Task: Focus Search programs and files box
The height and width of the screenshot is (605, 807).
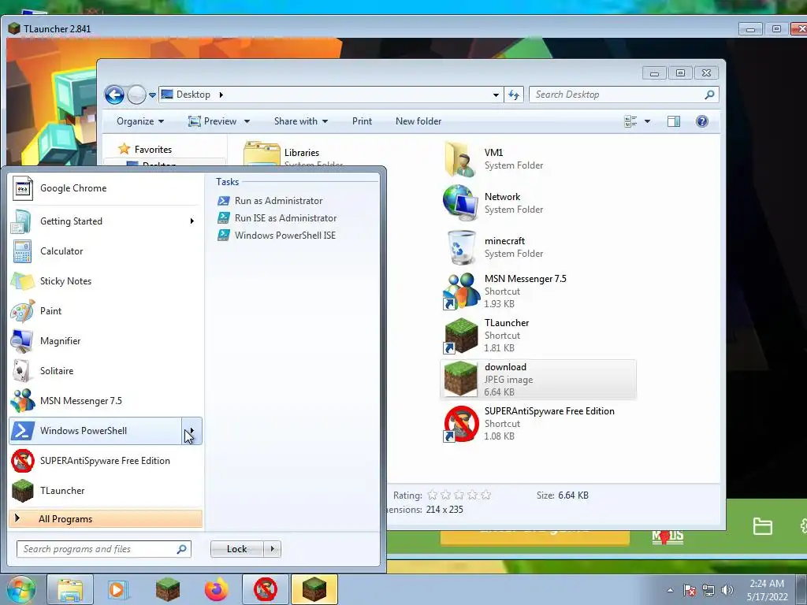Action: click(104, 549)
